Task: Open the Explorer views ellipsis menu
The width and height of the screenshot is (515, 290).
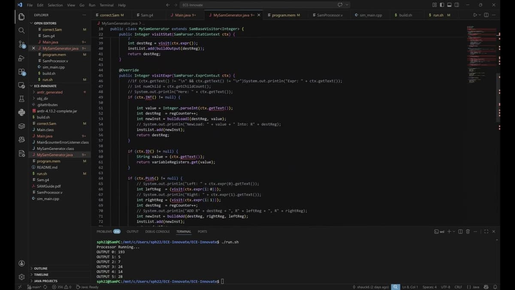Action: [x=84, y=15]
